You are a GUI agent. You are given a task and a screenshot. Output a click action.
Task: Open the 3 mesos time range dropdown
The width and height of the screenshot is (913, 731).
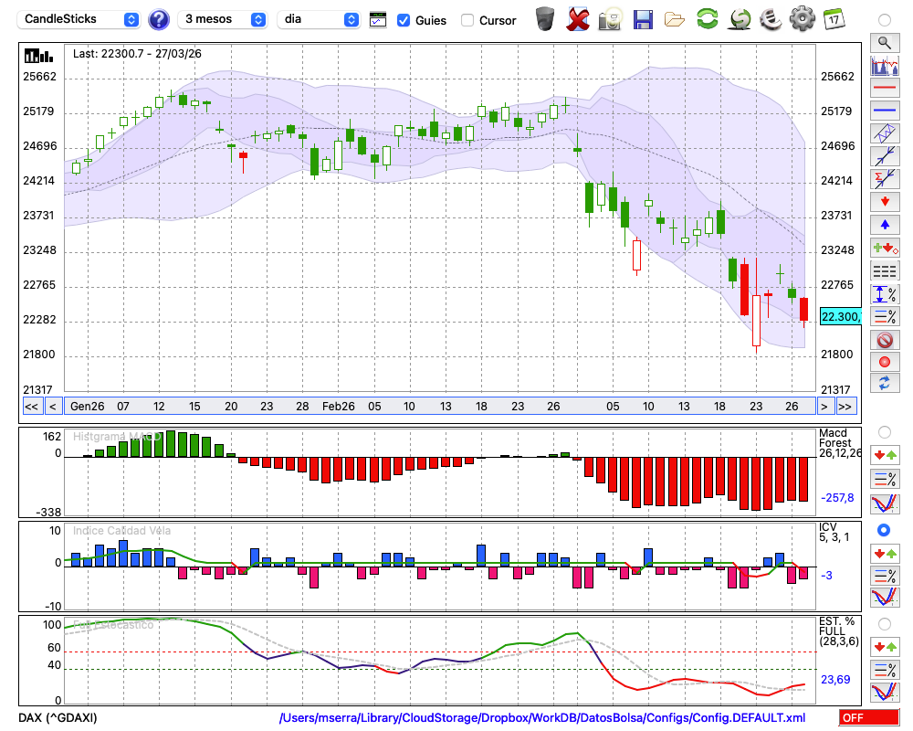[x=223, y=19]
